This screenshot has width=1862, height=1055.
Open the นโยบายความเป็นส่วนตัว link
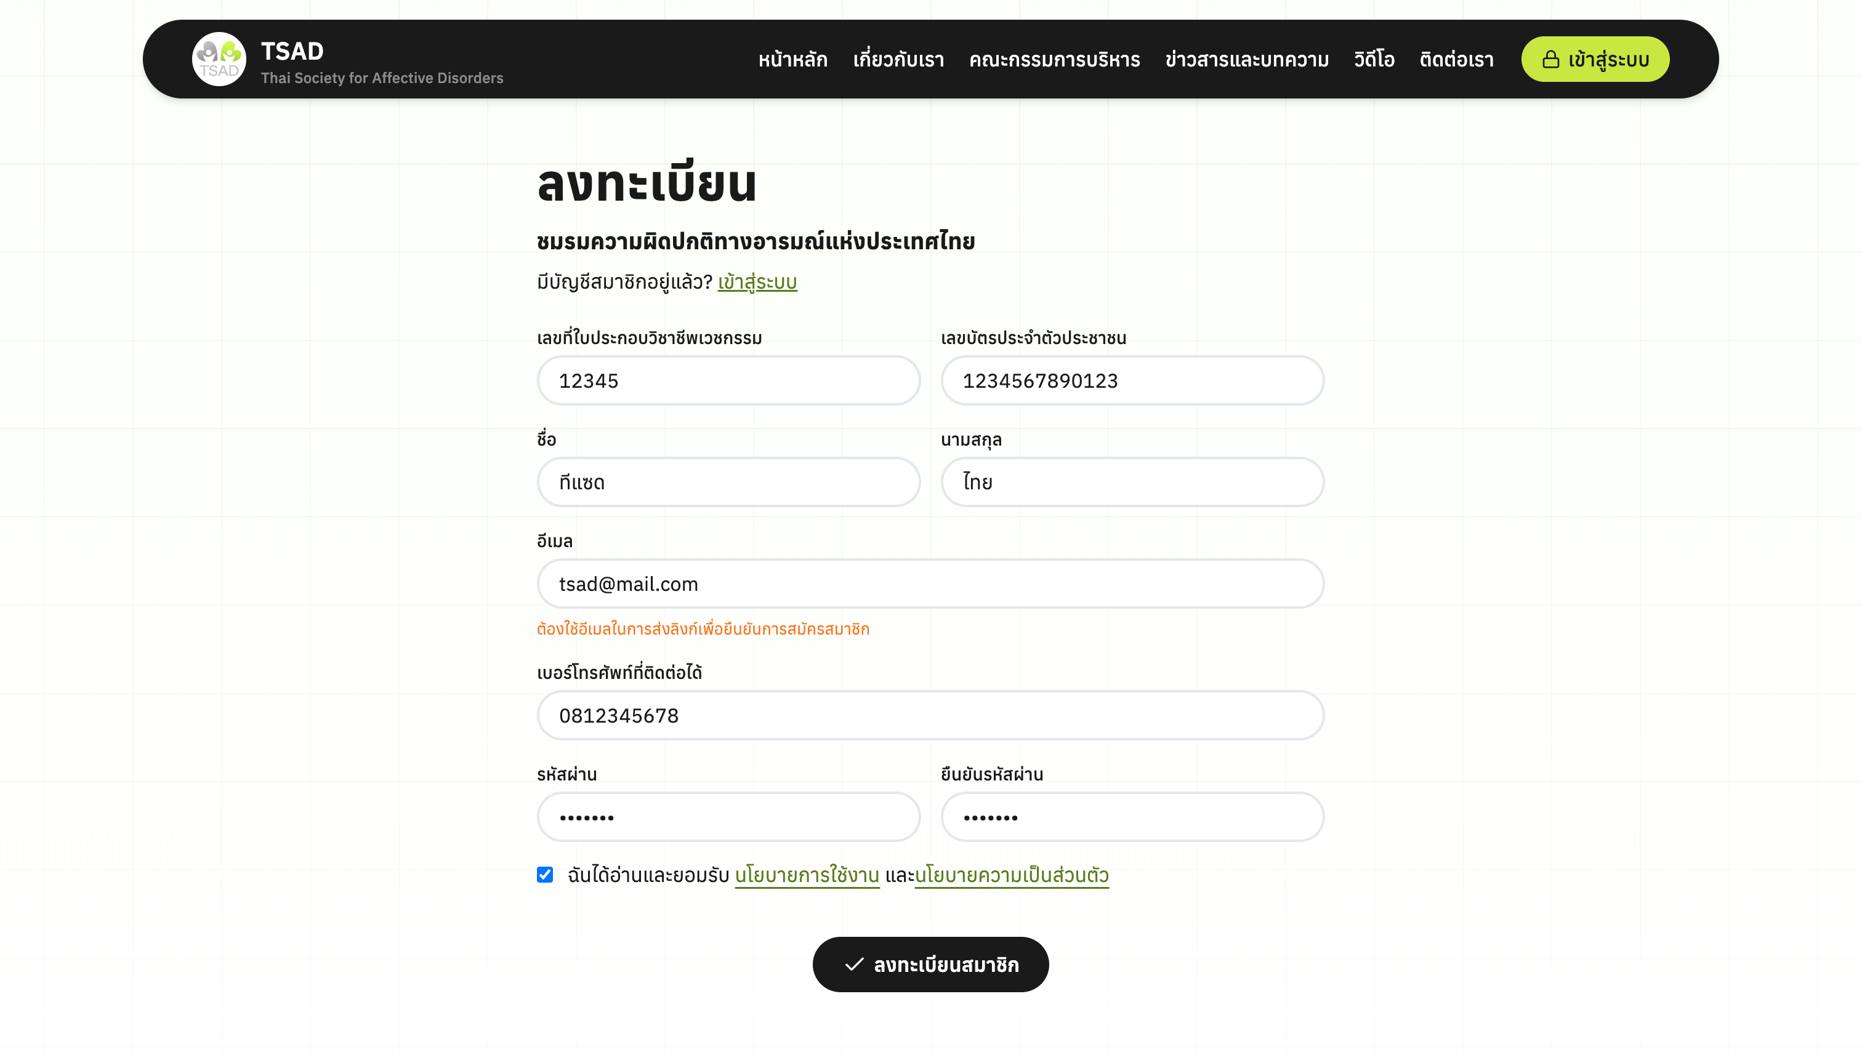pyautogui.click(x=1011, y=875)
